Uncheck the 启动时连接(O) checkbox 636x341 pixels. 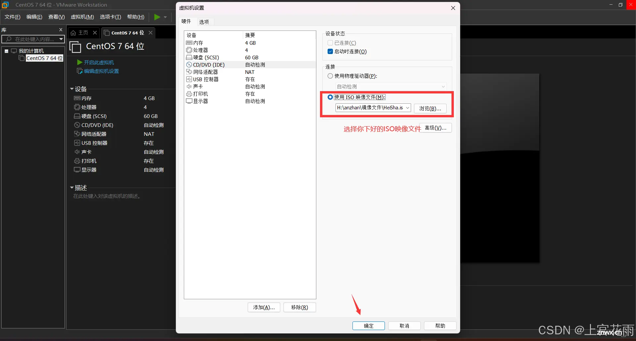(x=330, y=51)
